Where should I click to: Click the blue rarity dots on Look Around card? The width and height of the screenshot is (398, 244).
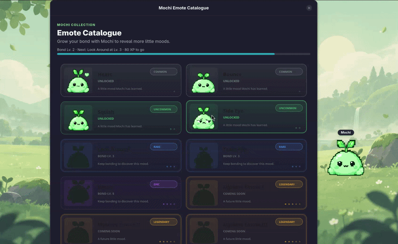171,167
